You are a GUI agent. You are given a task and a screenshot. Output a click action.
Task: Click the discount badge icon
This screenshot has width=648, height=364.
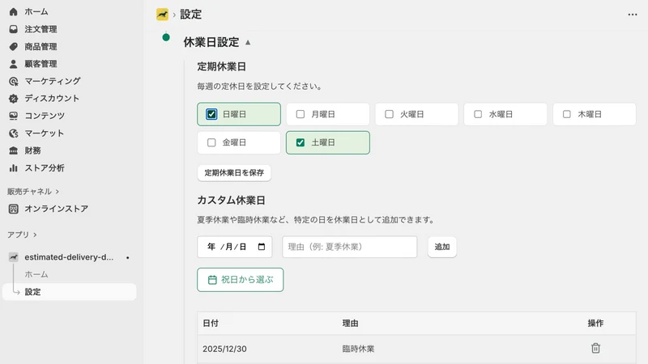click(x=13, y=99)
